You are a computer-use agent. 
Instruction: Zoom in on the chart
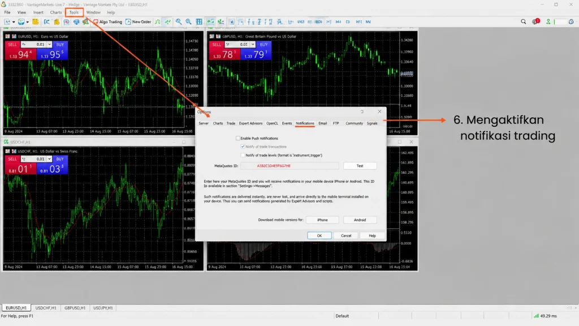click(x=179, y=22)
